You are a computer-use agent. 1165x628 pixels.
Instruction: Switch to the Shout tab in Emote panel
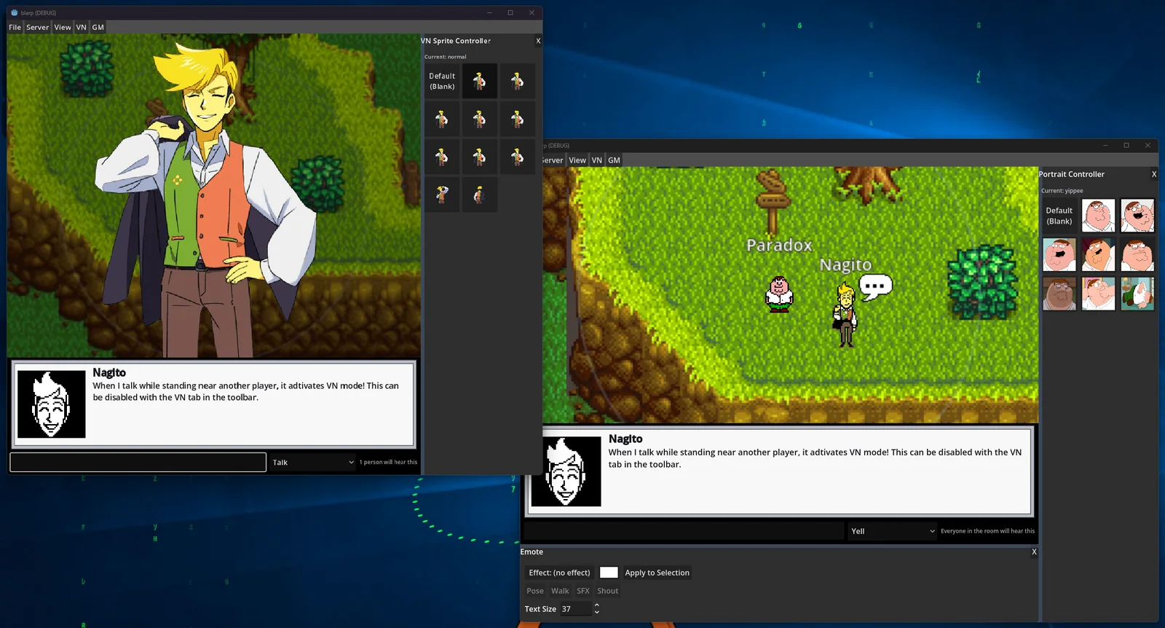tap(608, 591)
